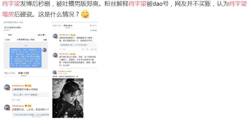251x124 pixels.
Task: Open the black-and-white portrait photo
Action: [68, 98]
